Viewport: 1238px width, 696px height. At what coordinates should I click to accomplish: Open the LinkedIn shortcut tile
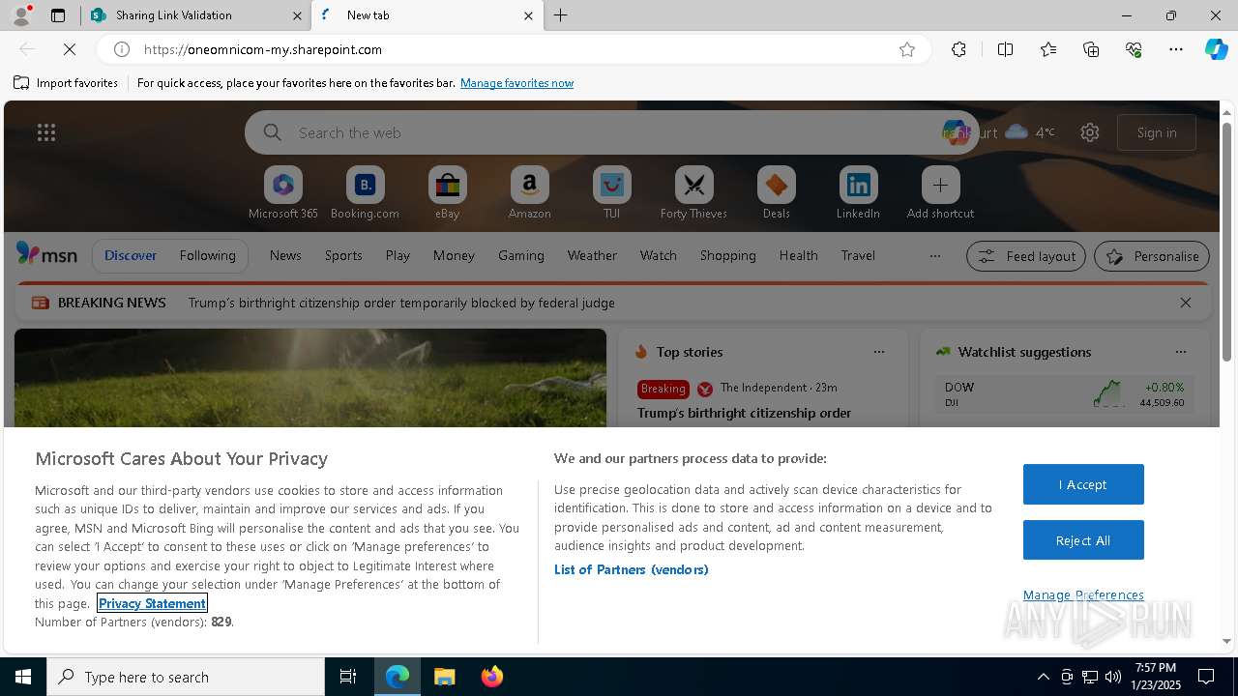858,193
